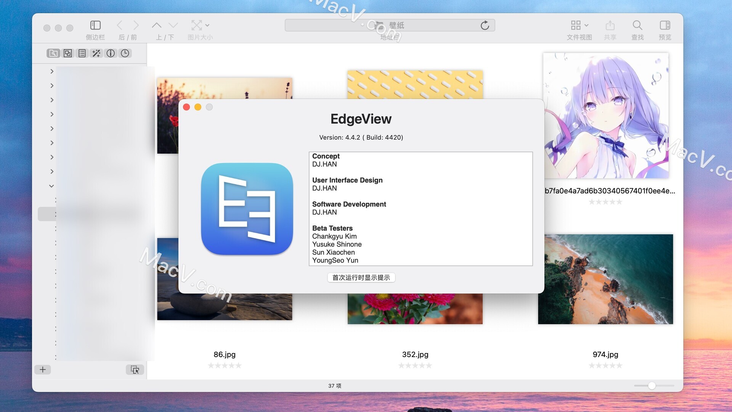The width and height of the screenshot is (732, 412).
Task: Open the search (查找) magnifier icon
Action: pyautogui.click(x=637, y=25)
